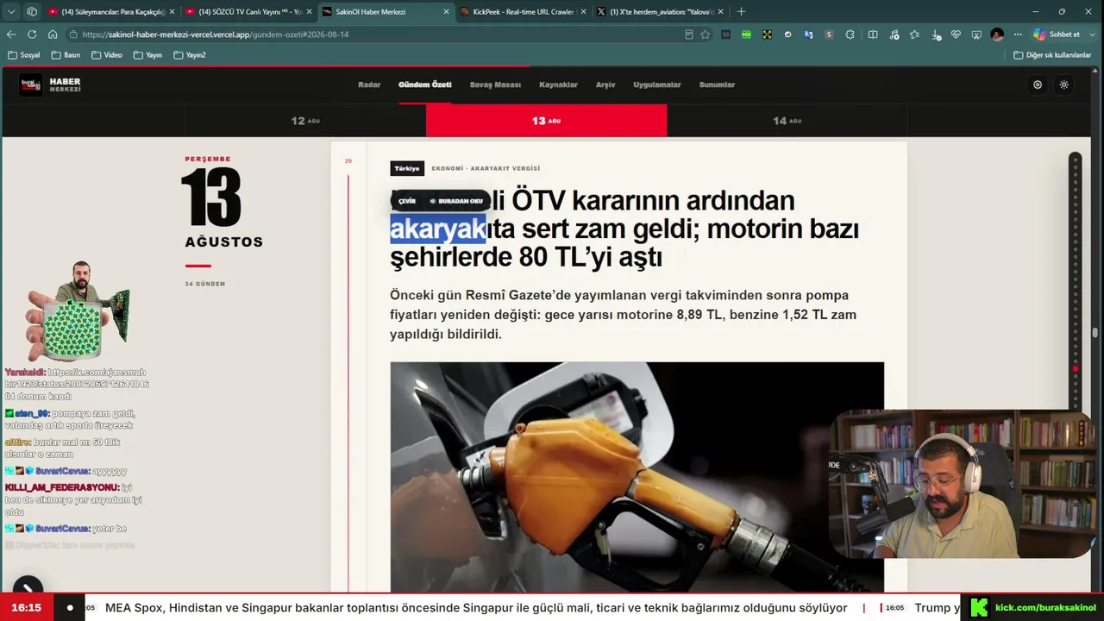Screen dimensions: 1104x621
Task: Open the Kaynaklar nav item
Action: (558, 85)
